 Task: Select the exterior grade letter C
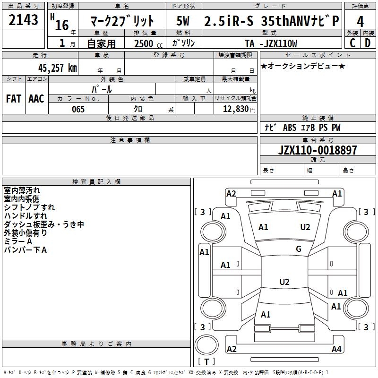352,43
